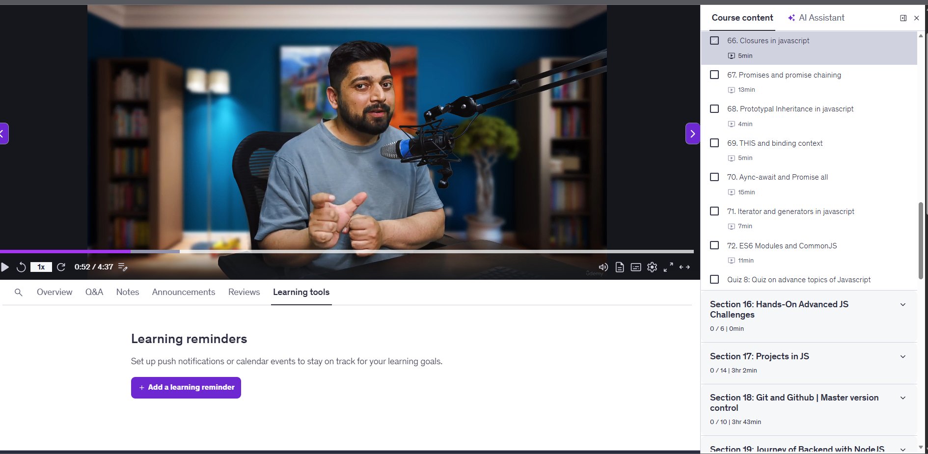Rewind video using the skip-back icon

point(21,267)
